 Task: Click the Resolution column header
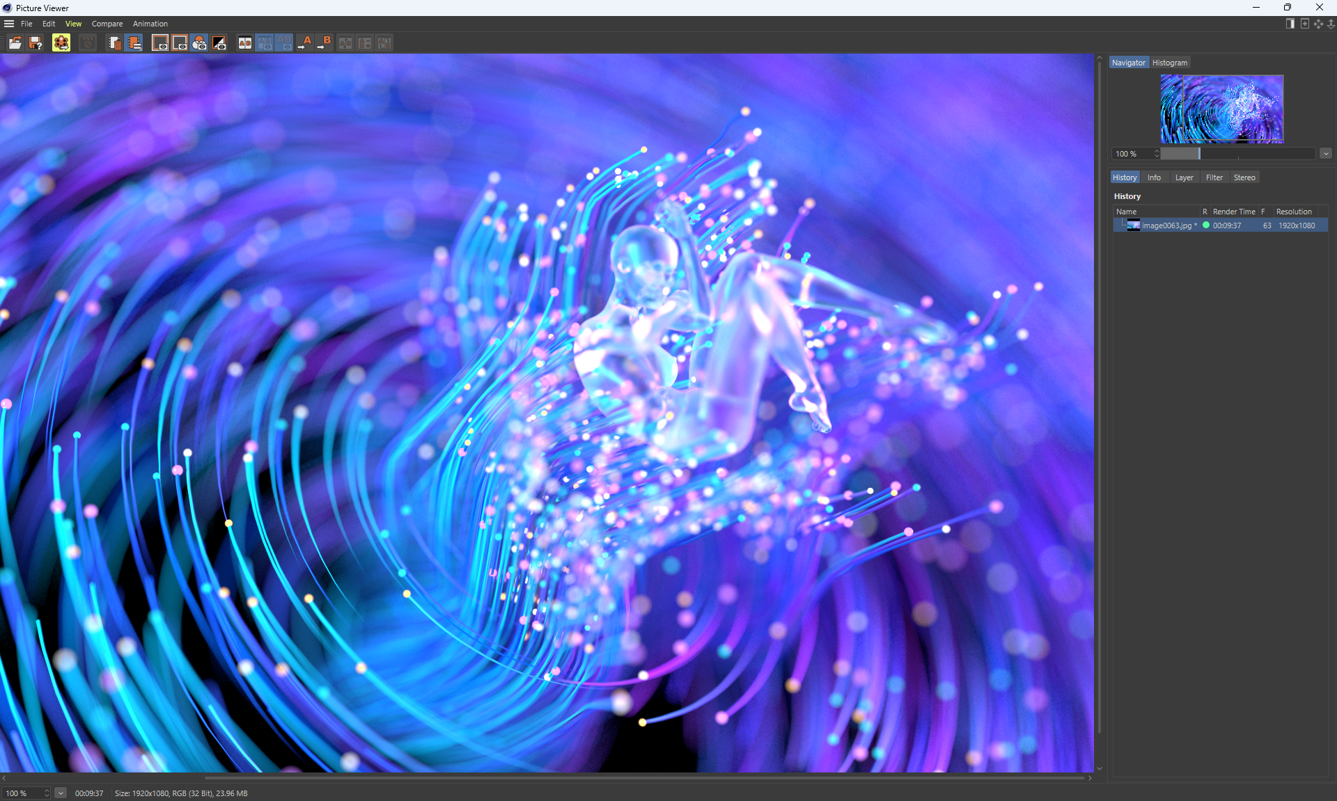[x=1293, y=212]
